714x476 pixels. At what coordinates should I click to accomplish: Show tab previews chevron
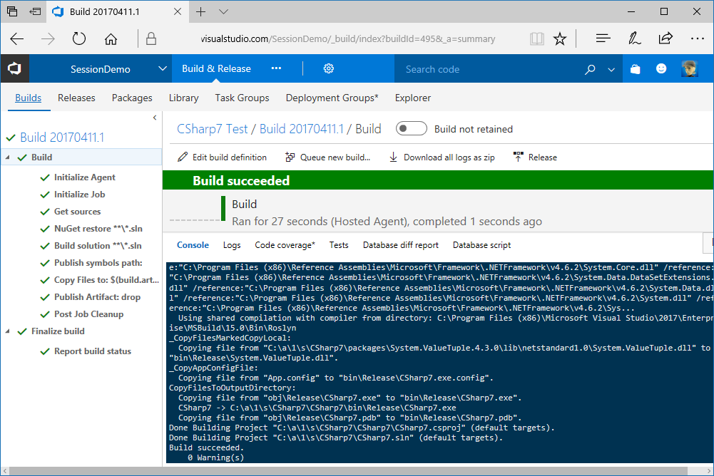223,11
